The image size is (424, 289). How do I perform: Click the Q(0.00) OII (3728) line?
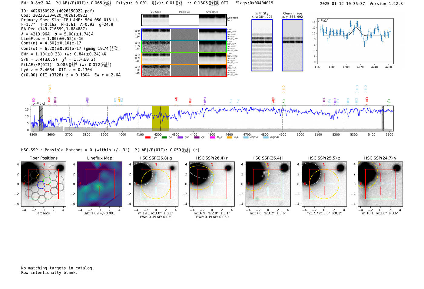71,75
